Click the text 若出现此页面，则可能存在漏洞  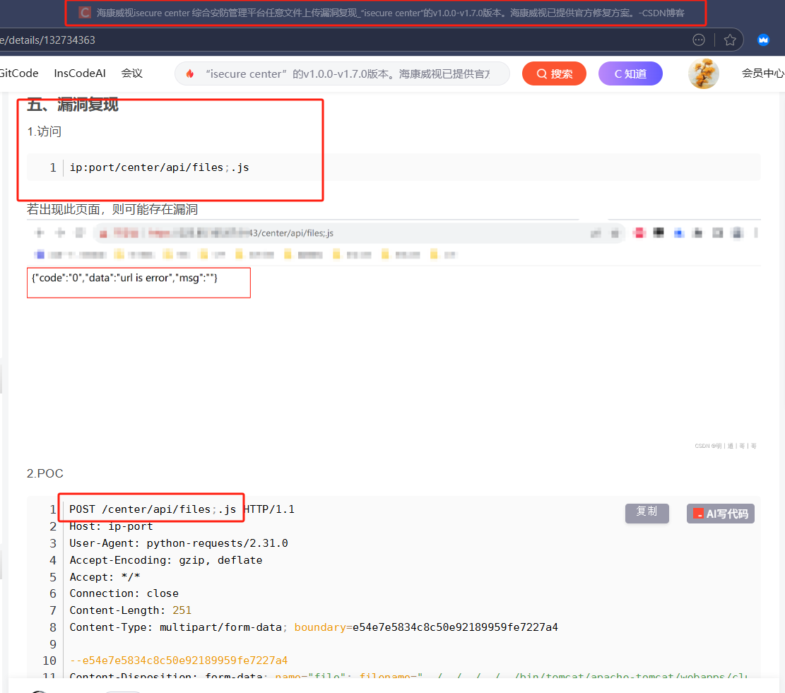(112, 209)
